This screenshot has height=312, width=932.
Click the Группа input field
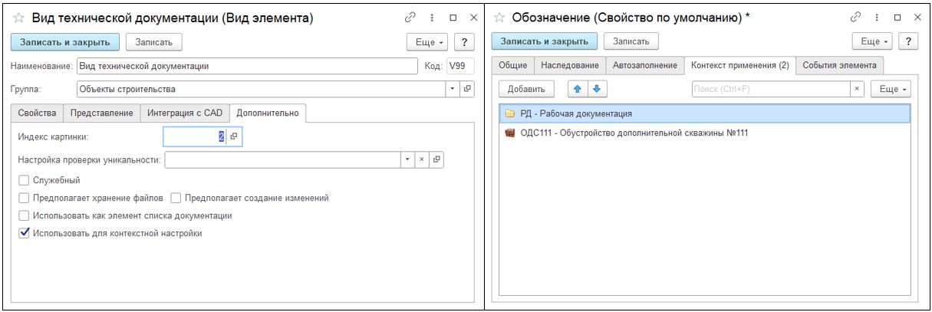tap(261, 89)
